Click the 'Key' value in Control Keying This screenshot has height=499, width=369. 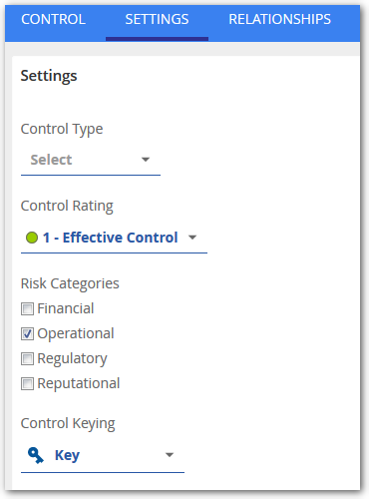coord(67,455)
